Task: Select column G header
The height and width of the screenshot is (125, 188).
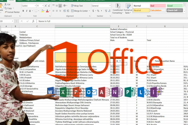Action: [165, 26]
